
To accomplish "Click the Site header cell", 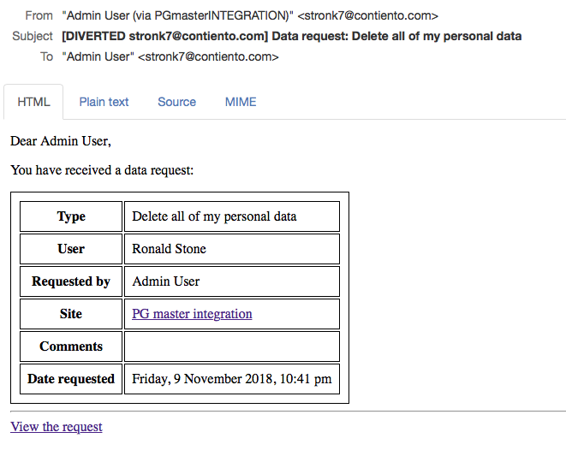I will [71, 314].
